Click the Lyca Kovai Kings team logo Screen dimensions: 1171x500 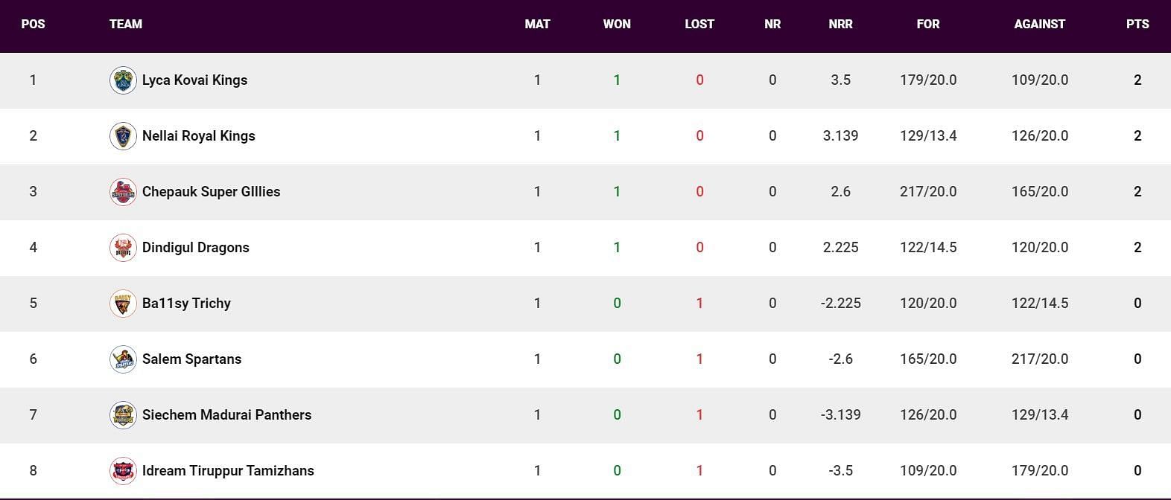(x=123, y=80)
